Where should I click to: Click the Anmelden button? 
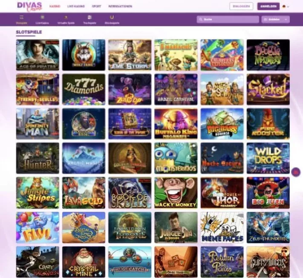268,6
